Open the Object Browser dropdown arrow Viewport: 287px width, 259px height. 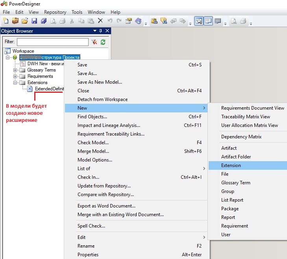point(95,31)
